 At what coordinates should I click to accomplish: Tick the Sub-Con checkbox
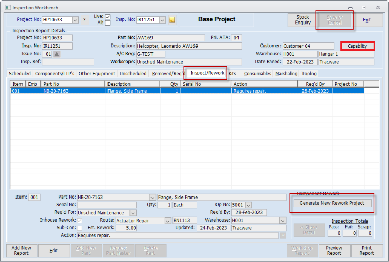click(79, 228)
